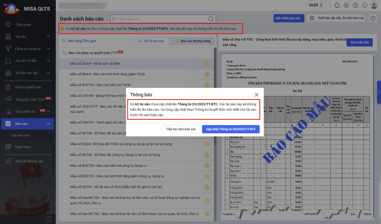381x224 pixels.
Task: Click the Tài sản xác lập icon
Action: 8,73
